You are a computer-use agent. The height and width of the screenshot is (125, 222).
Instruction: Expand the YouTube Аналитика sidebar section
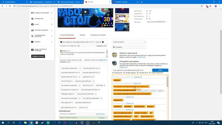coord(52,30)
